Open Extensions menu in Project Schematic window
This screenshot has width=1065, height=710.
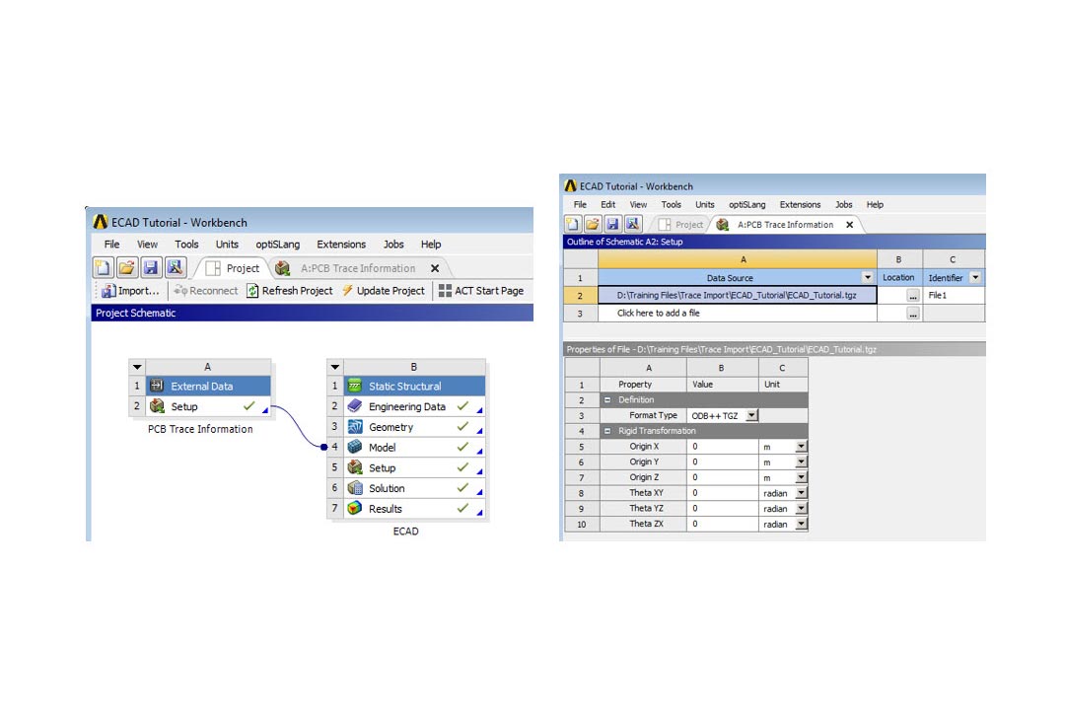(x=341, y=245)
